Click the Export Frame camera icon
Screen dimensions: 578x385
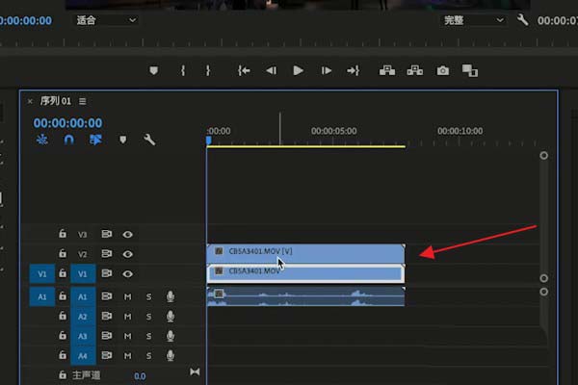[x=443, y=70]
